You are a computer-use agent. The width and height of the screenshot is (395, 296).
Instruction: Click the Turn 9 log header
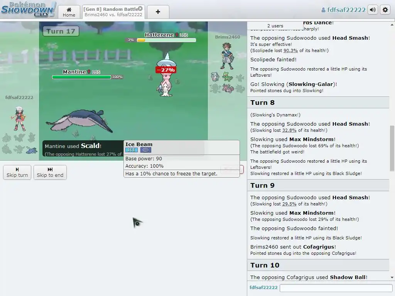(318, 185)
